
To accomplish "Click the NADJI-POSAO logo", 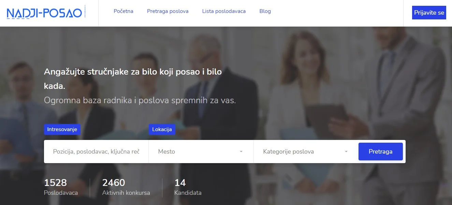I will (x=45, y=13).
